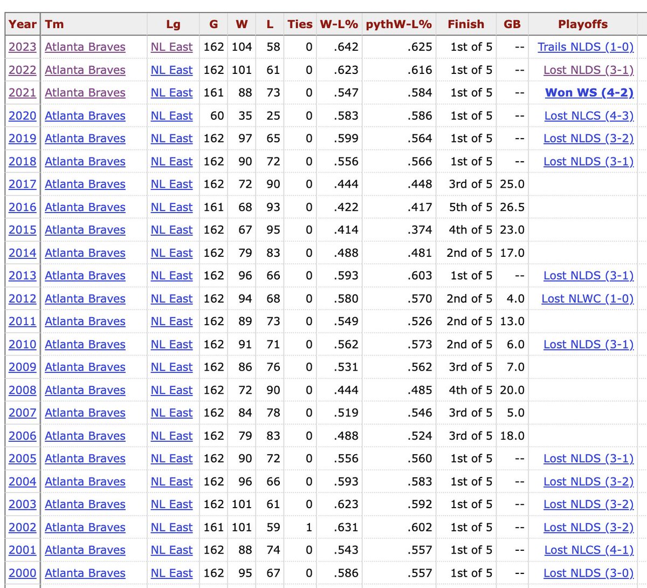Click Atlanta Braves link in 2001 row
This screenshot has height=588, width=647.
tap(85, 550)
